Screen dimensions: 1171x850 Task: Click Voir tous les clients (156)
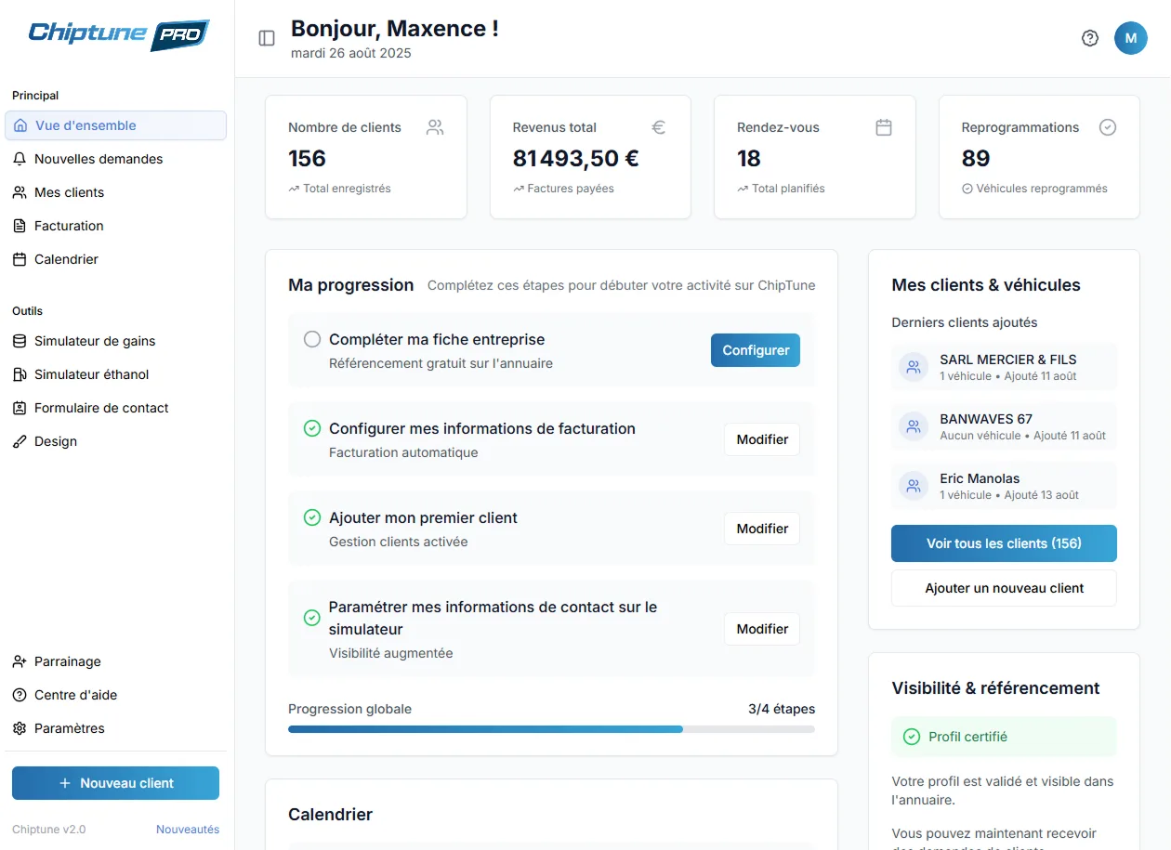[1004, 543]
